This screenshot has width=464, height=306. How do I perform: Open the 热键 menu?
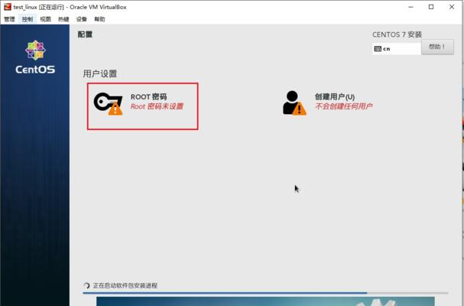(63, 19)
